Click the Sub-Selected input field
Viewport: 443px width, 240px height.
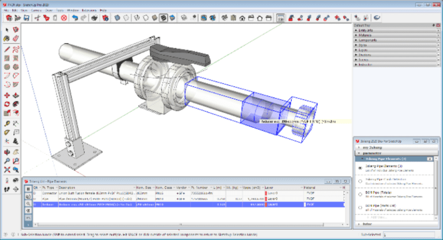[x=409, y=234]
